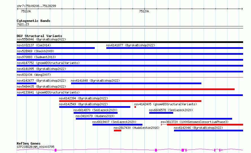Select nsv5484435 (ByrskaBishop2022) label
This screenshot has width=251, height=153.
click(x=41, y=86)
